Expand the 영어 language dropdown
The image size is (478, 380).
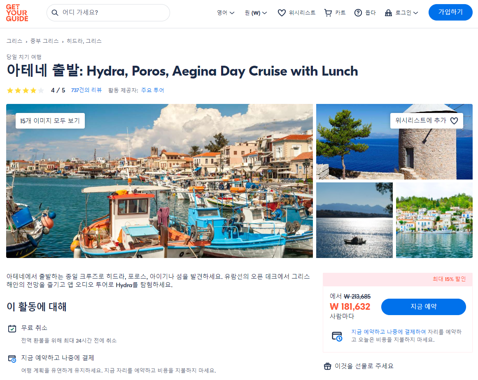point(226,13)
